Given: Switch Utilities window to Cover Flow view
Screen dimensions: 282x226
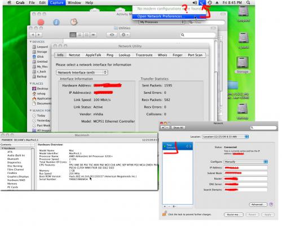Looking at the screenshot, I should [x=93, y=35].
